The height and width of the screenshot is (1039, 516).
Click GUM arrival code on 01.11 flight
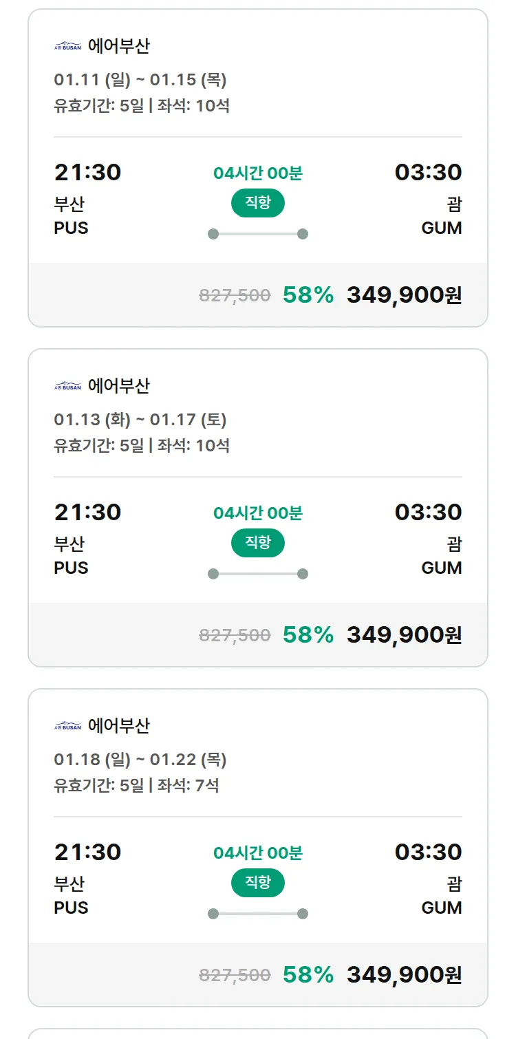coord(441,228)
